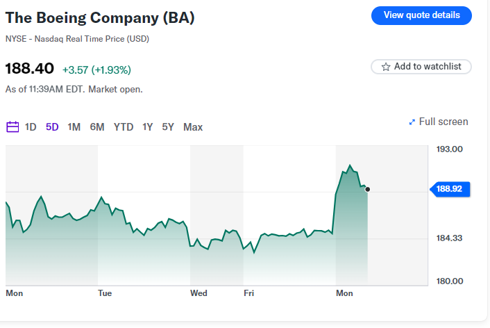Image resolution: width=490 pixels, height=328 pixels.
Task: Click the Wed label on chart axis
Action: [x=198, y=293]
